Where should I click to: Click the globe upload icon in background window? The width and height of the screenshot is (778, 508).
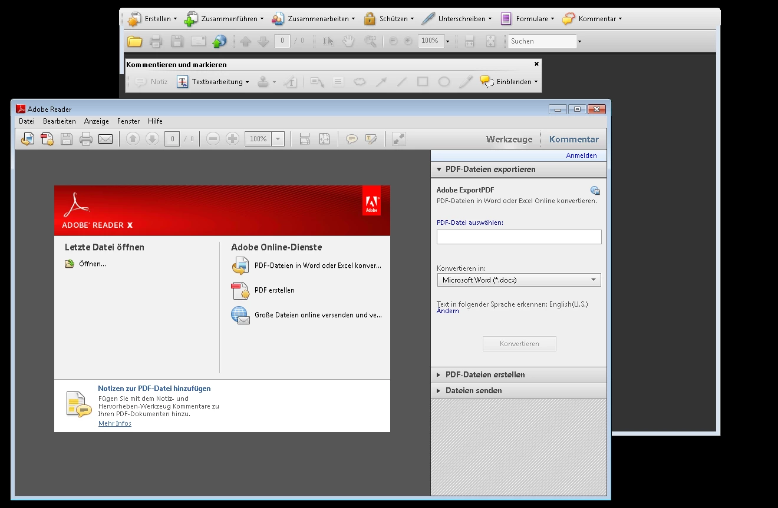(x=219, y=41)
